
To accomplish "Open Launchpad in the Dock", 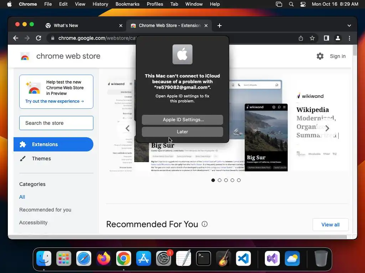I will click(x=64, y=258).
